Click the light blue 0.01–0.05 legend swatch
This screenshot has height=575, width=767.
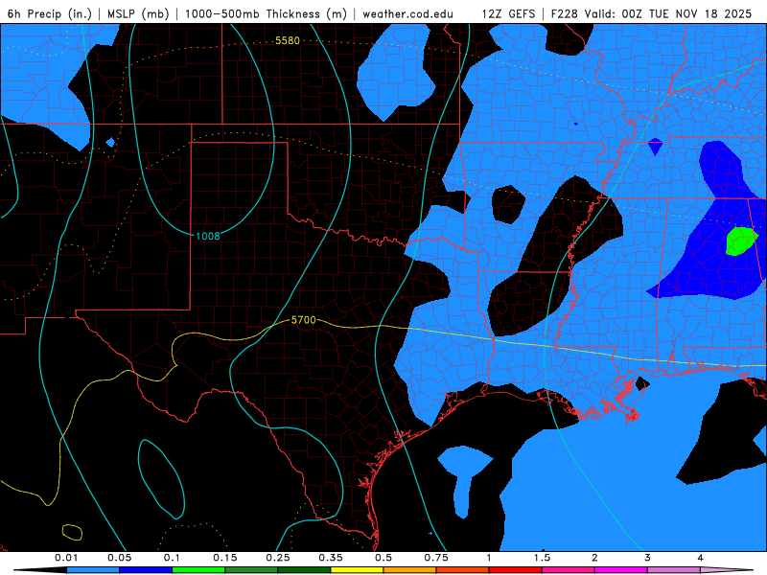coord(93,570)
